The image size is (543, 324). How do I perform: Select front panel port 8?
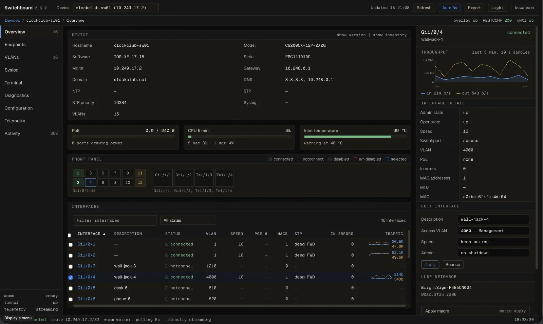click(x=115, y=183)
